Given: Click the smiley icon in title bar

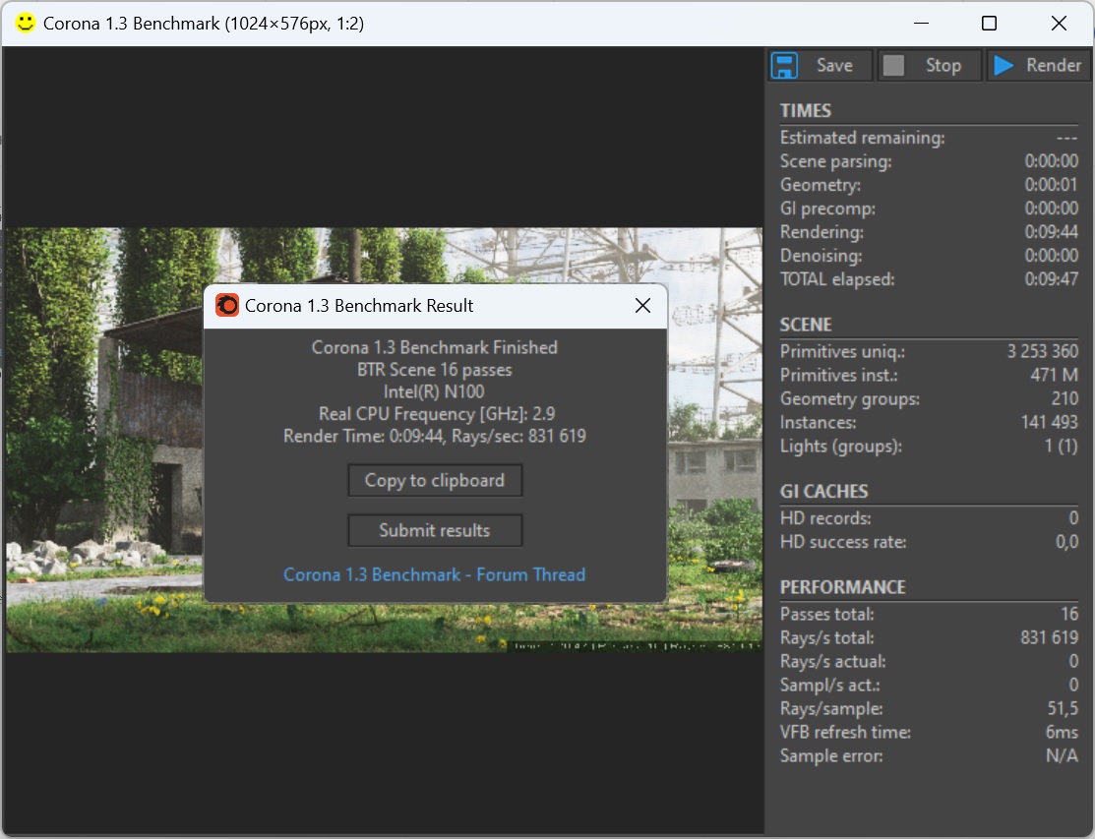Looking at the screenshot, I should coord(26,23).
